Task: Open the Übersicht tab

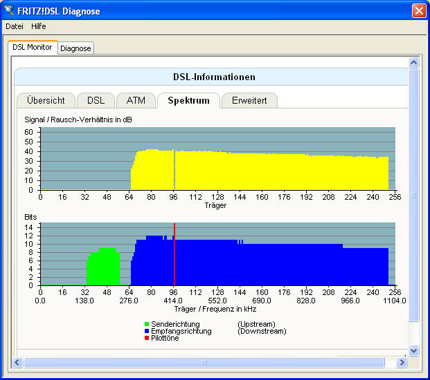Action: (46, 100)
